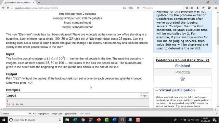
Task: Open volume control in system tray
Action: click(193, 120)
